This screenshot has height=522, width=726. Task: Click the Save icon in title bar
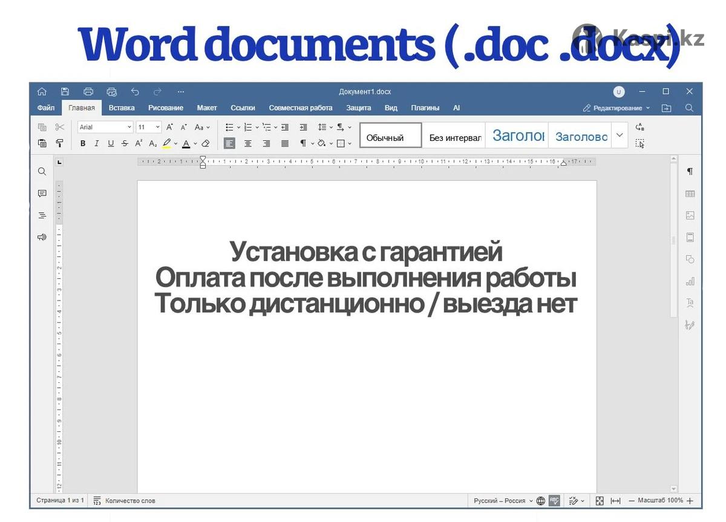click(65, 91)
